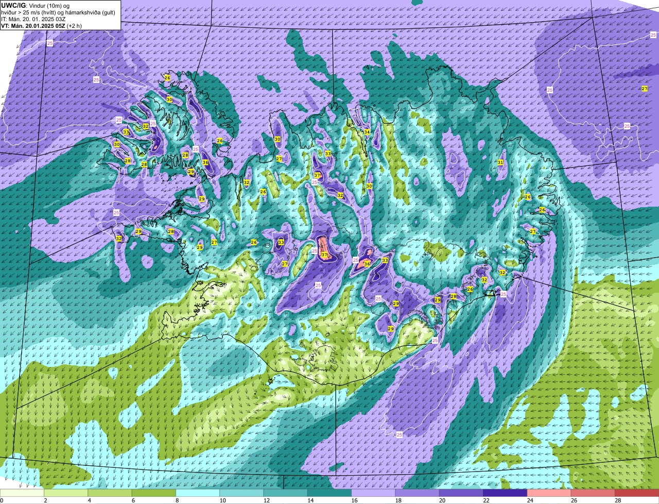The image size is (659, 504).
Task: Choose the salmon swatch between 26 and 28
Action: pyautogui.click(x=593, y=493)
